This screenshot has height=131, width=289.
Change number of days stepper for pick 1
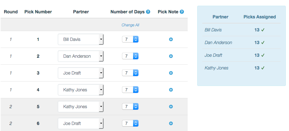(x=130, y=39)
